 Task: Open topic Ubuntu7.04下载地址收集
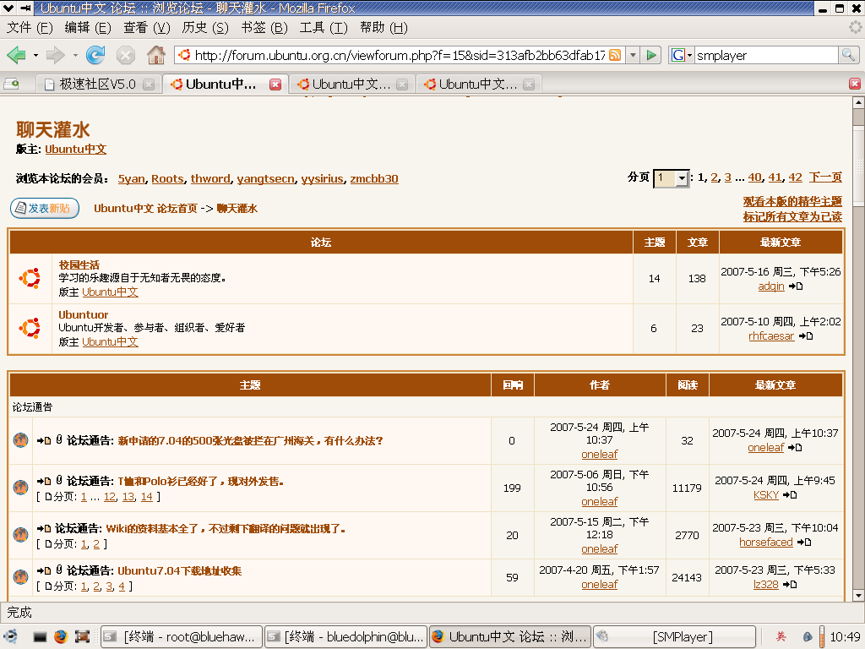coord(179,570)
